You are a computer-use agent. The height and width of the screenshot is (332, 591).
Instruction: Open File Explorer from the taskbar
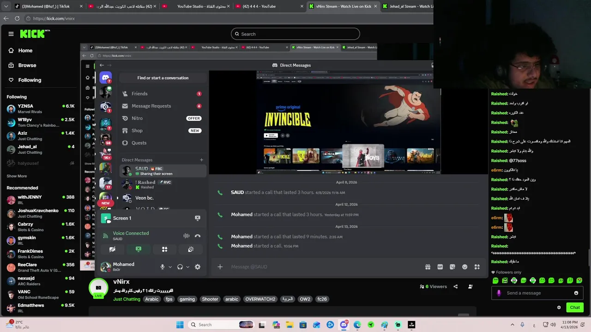289,325
